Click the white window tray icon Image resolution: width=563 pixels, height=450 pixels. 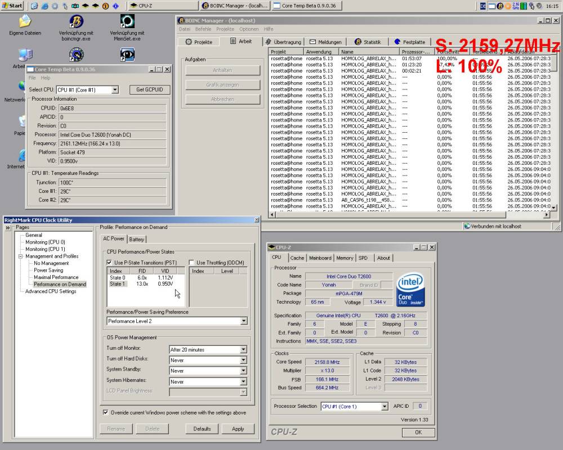click(492, 6)
